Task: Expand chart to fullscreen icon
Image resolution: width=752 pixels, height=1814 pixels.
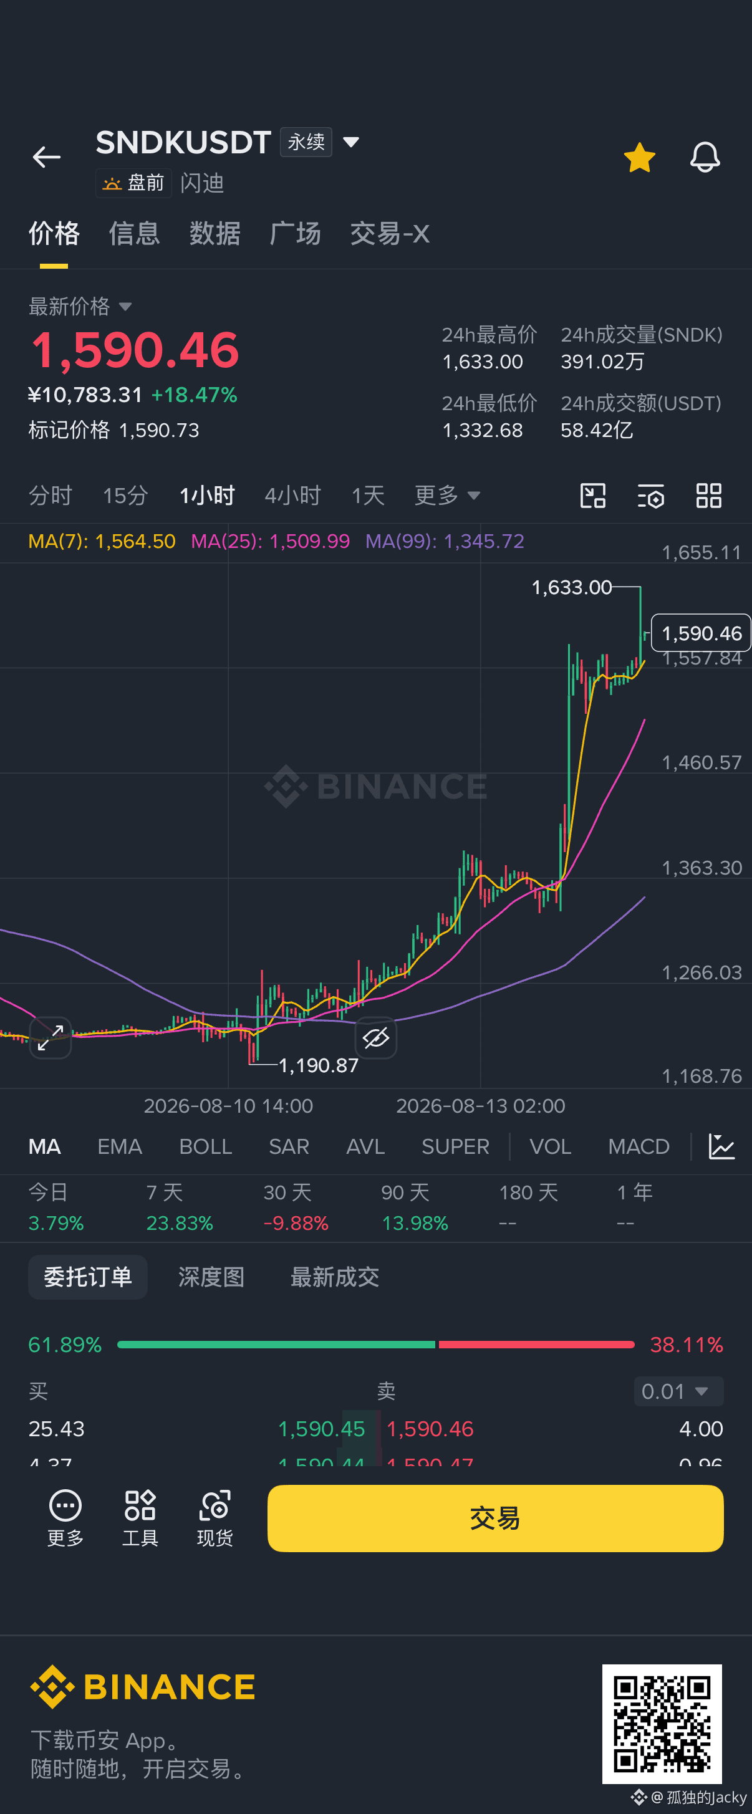Action: pos(51,1037)
